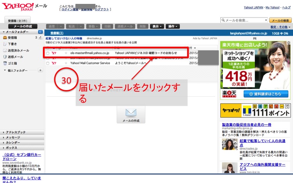Switch to the 受信箱 (全3件) tab
Screen dimensions: 293x183
click(x=17, y=21)
